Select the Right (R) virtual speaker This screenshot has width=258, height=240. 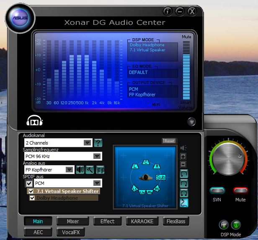coord(157,166)
